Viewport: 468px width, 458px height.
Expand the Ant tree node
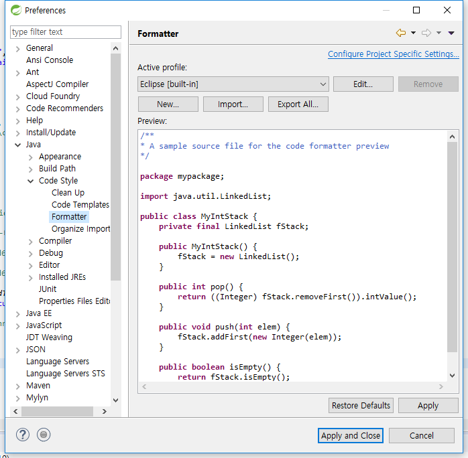pos(18,73)
